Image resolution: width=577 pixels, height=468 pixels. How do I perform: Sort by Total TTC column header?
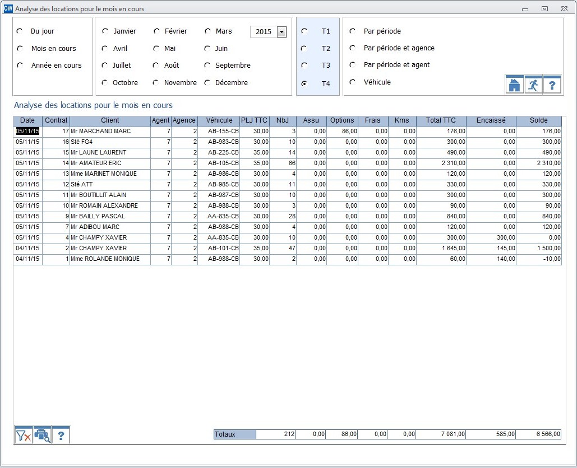click(441, 120)
